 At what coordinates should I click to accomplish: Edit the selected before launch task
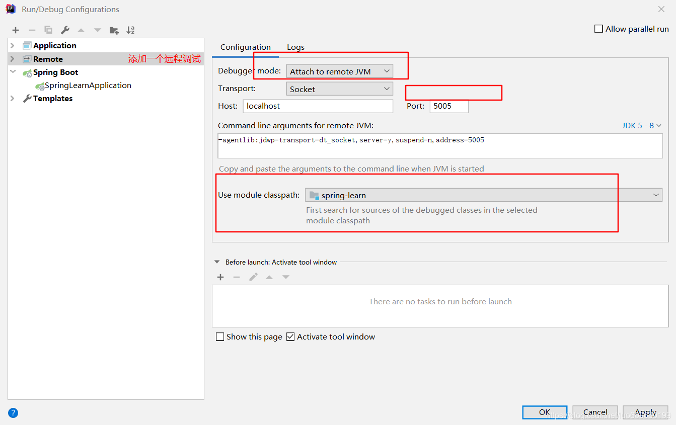point(253,277)
